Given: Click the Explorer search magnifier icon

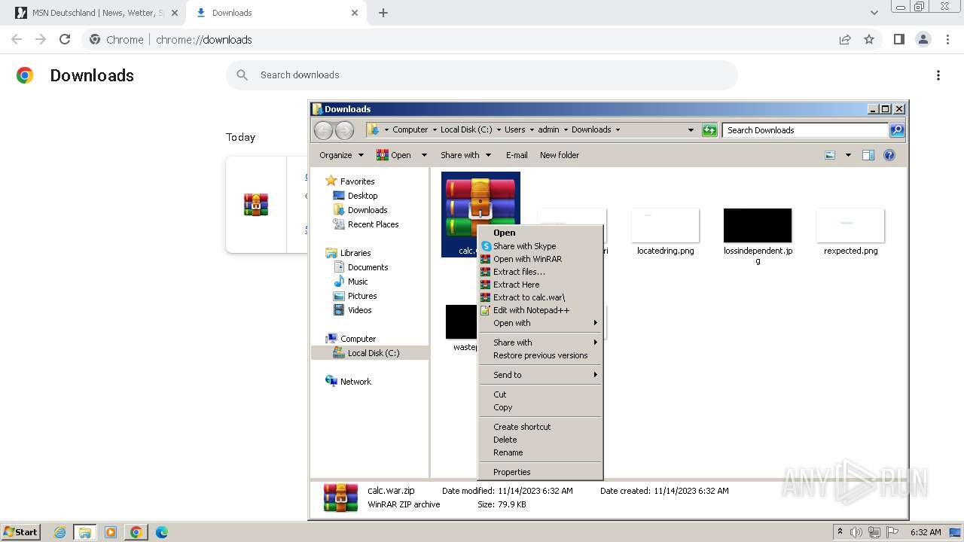Looking at the screenshot, I should [897, 130].
